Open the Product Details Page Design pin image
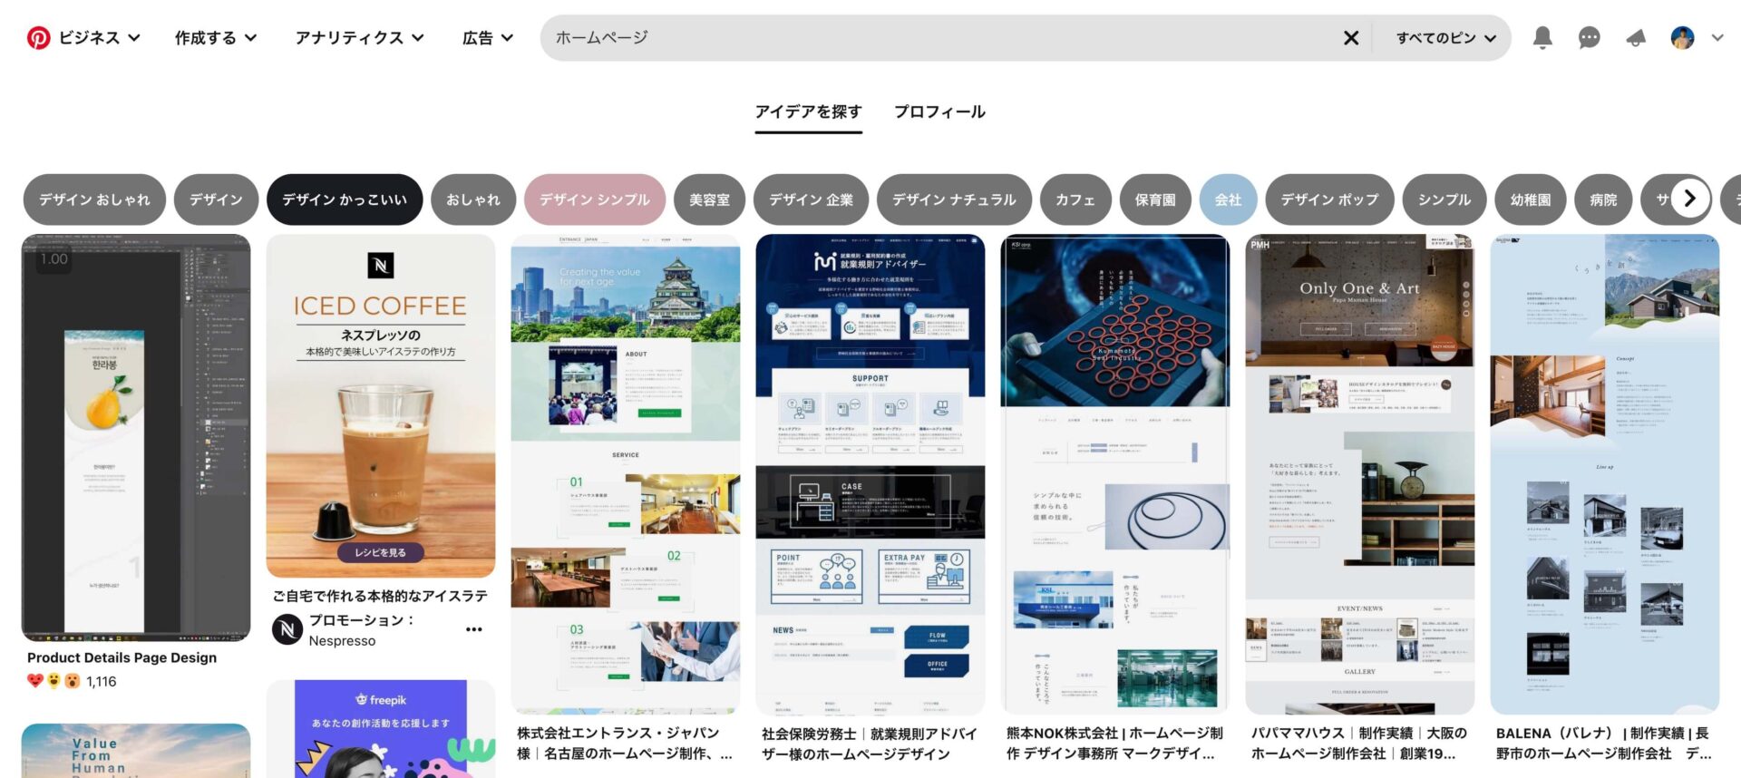 tap(136, 438)
